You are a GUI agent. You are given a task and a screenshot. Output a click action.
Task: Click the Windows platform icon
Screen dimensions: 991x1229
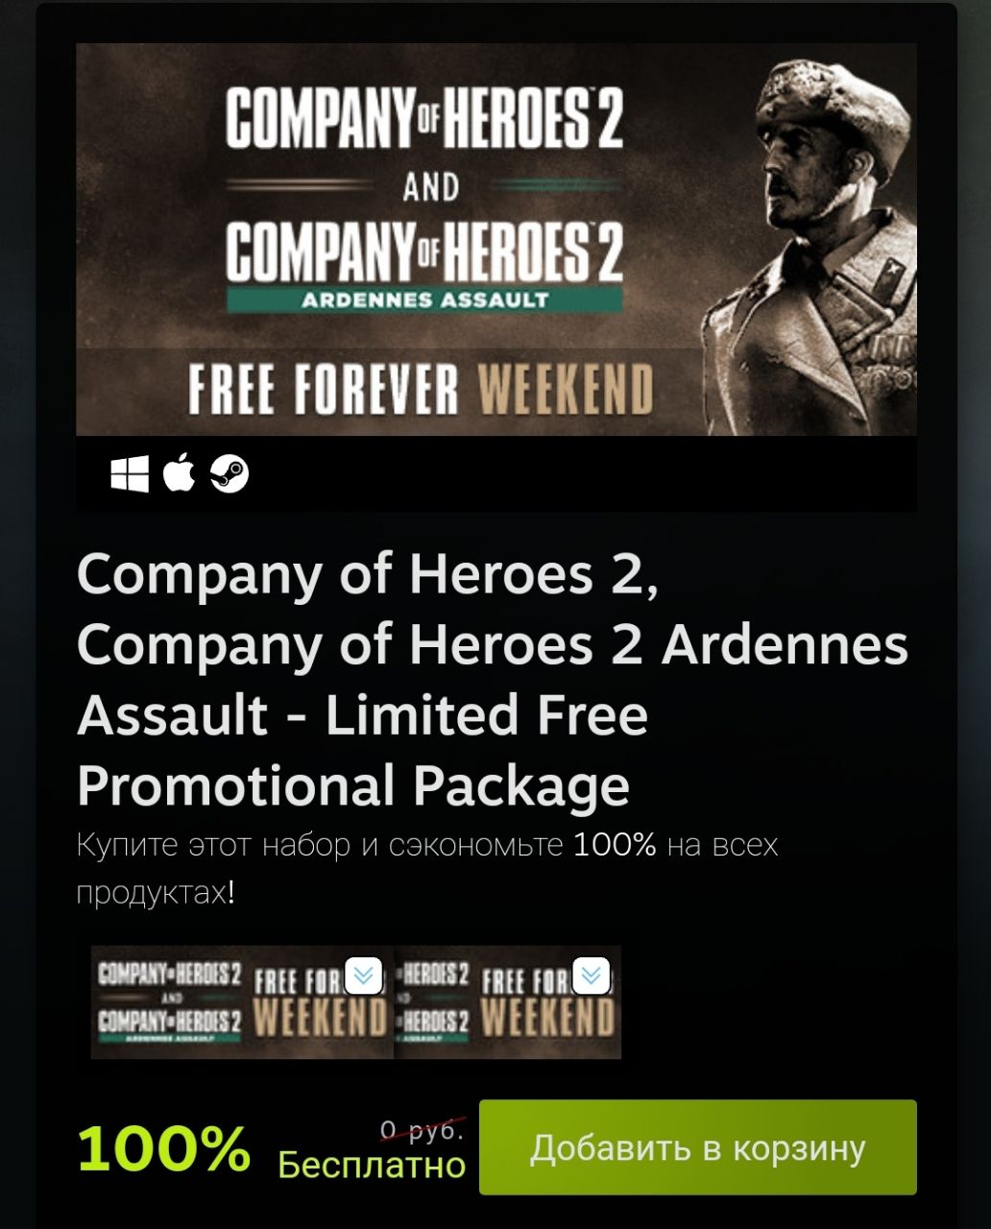coord(130,473)
